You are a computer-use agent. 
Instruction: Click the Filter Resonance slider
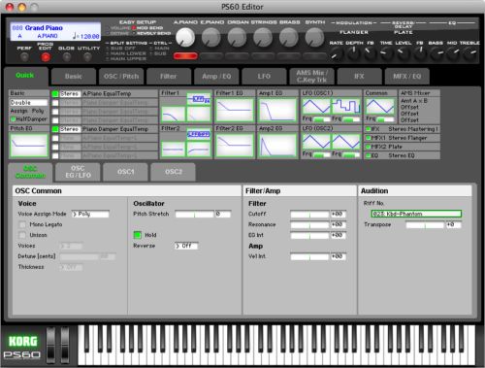pyautogui.click(x=309, y=225)
